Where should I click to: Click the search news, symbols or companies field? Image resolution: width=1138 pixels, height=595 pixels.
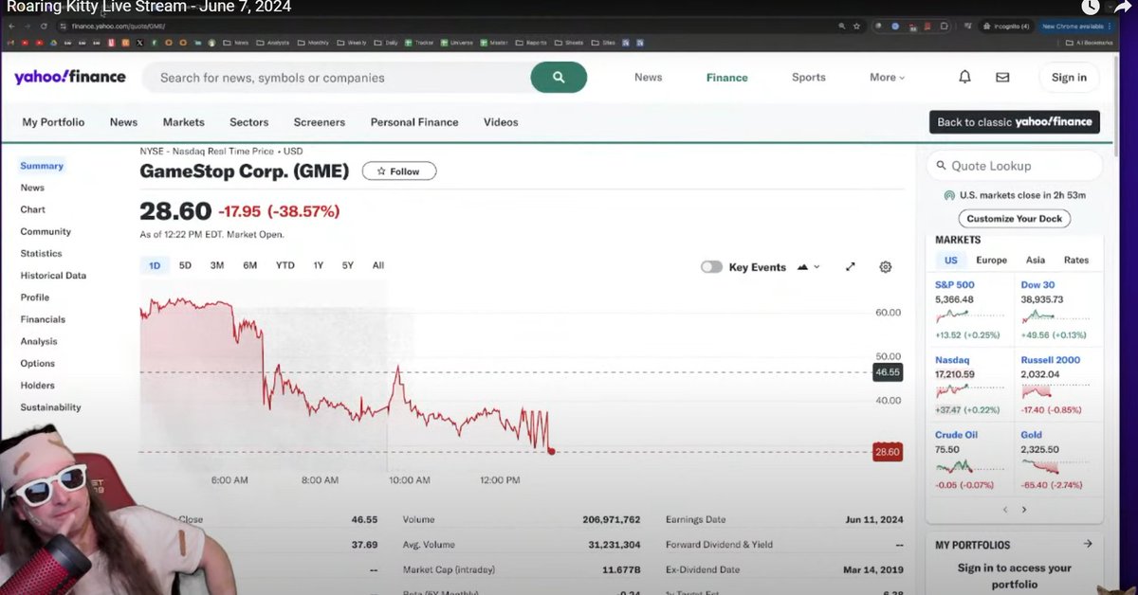coord(336,78)
